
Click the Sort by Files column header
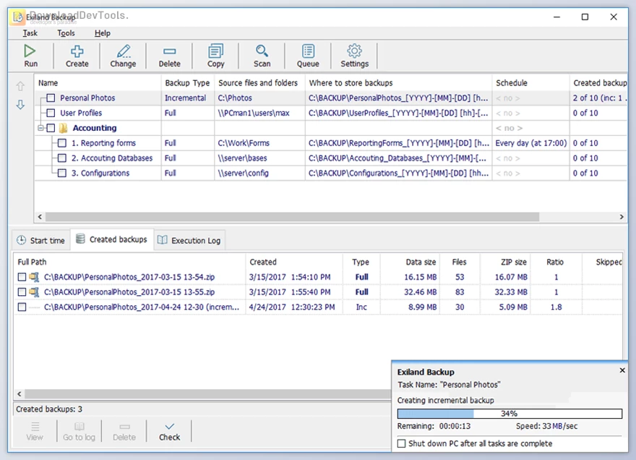460,262
